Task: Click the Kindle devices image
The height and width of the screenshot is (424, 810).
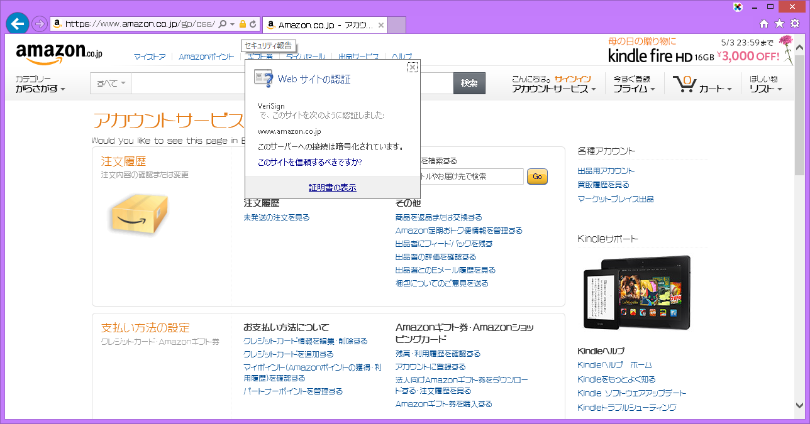Action: 636,291
